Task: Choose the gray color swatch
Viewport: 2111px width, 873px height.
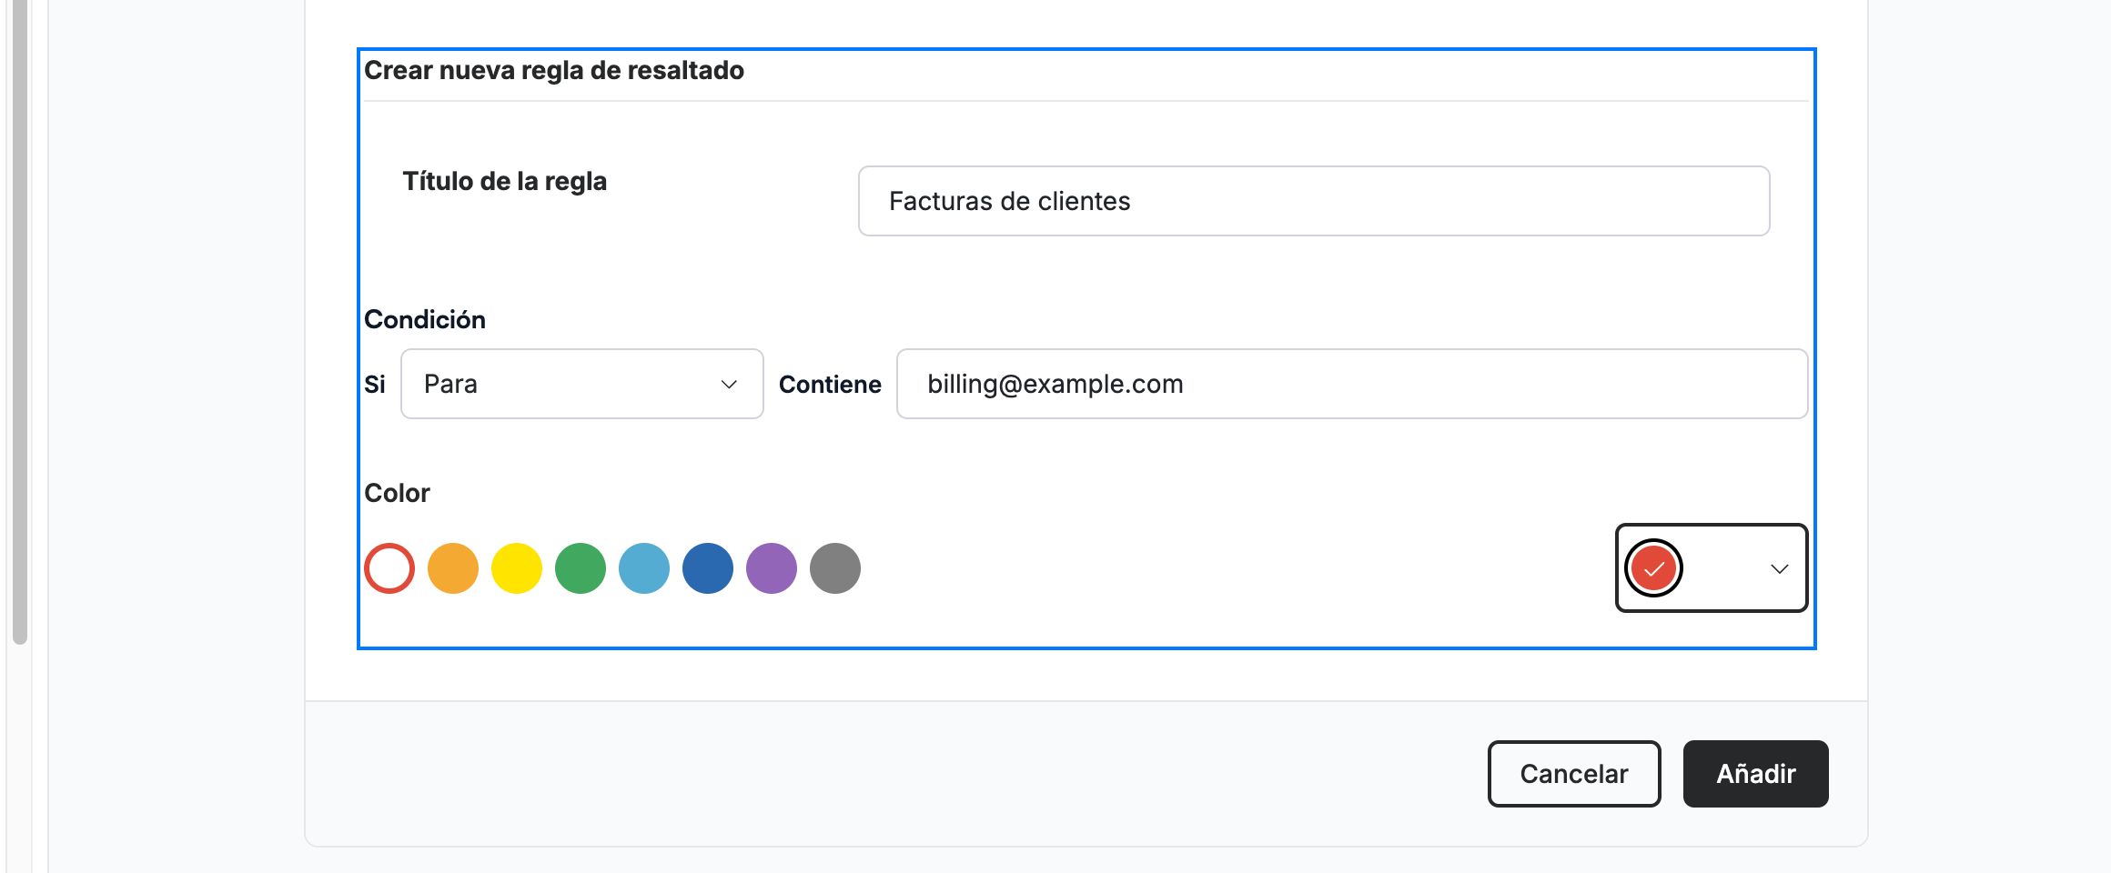Action: (835, 568)
